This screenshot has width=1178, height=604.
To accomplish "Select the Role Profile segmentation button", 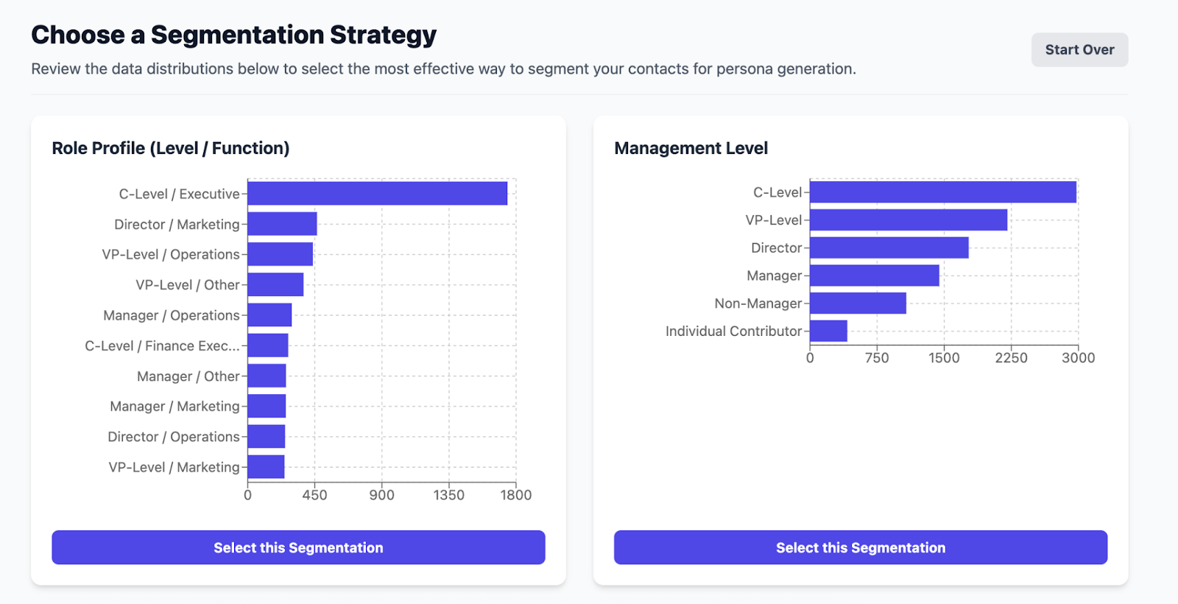I will click(298, 547).
